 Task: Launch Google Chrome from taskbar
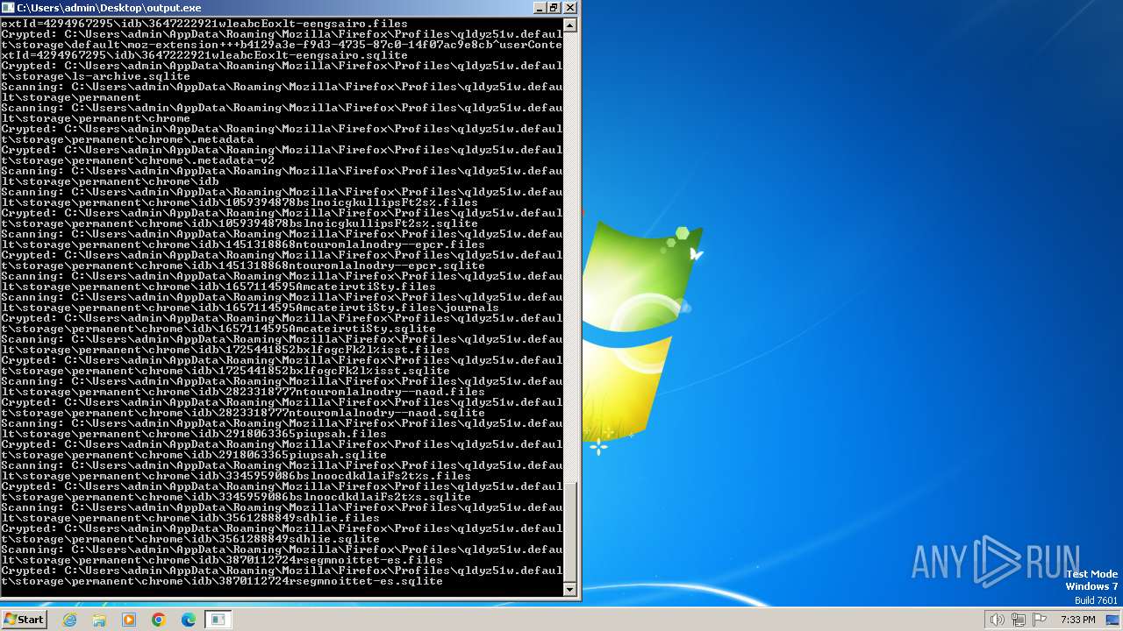[159, 620]
